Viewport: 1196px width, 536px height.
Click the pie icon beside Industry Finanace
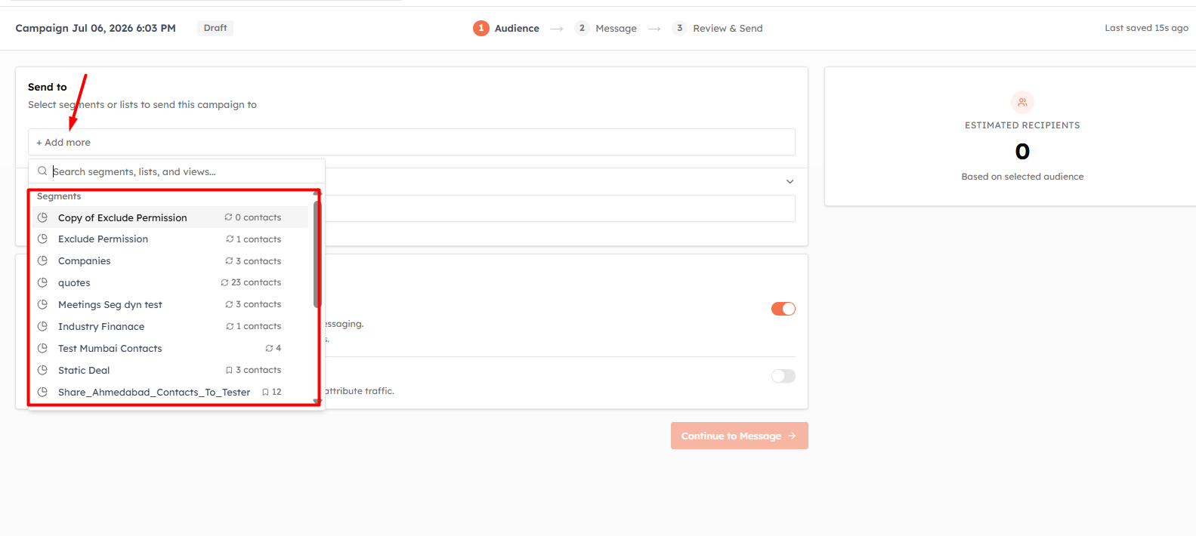tap(43, 326)
